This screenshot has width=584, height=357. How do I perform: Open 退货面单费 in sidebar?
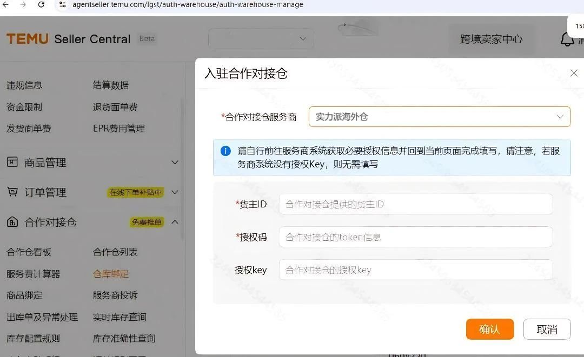(x=115, y=107)
